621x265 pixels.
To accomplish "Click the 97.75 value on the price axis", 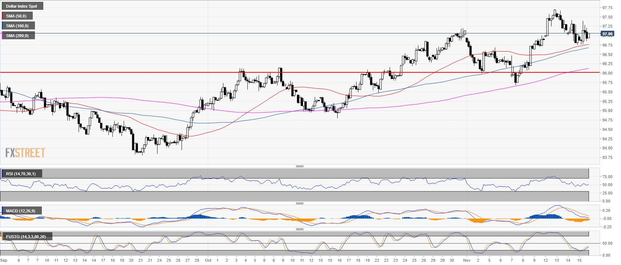I will [x=607, y=8].
